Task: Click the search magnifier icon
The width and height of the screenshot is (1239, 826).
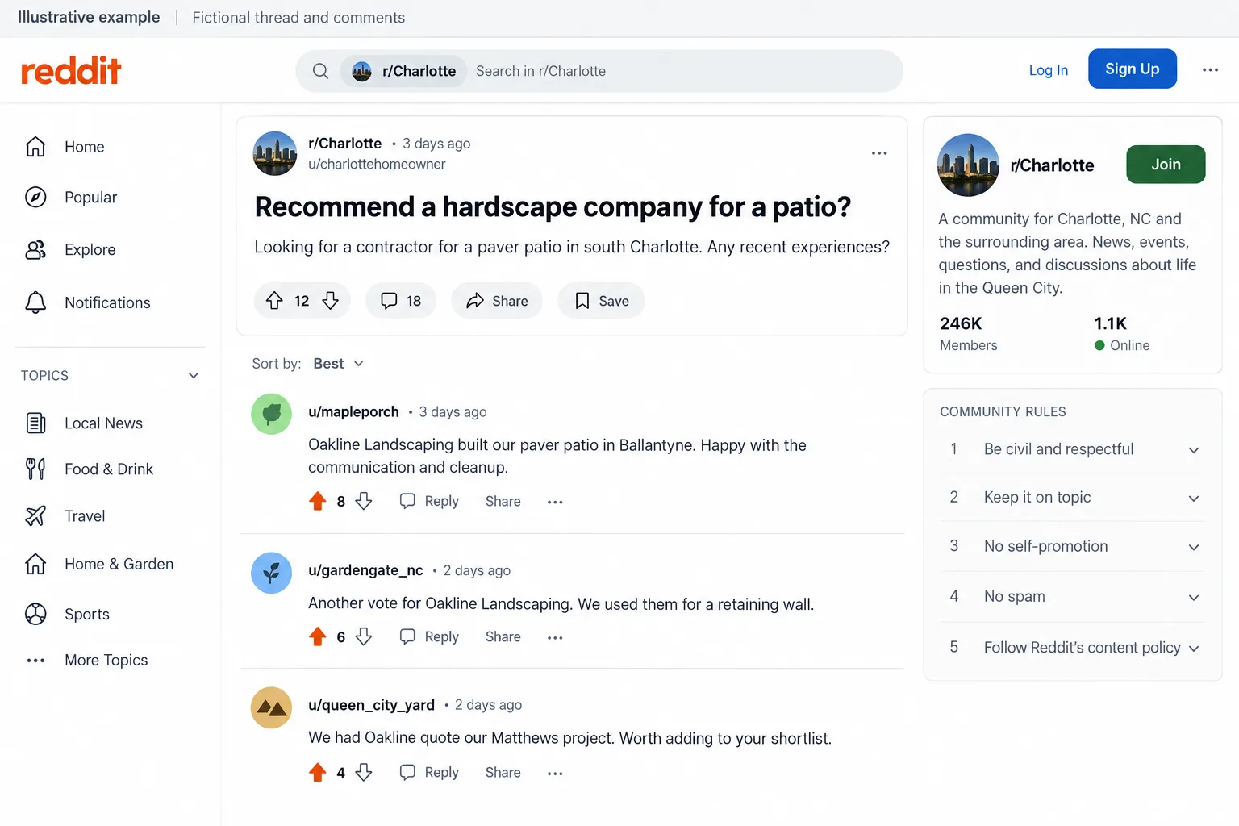Action: tap(320, 71)
